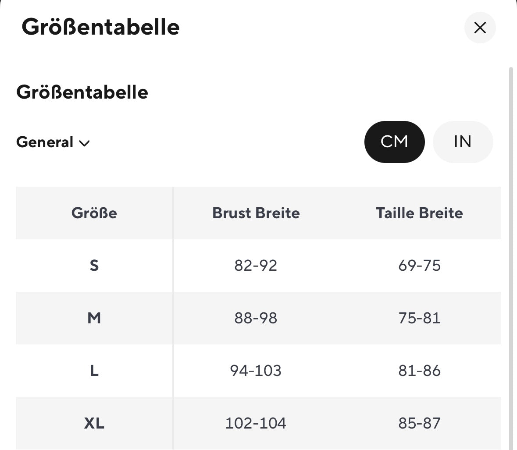
Task: Open the General dropdown
Action: click(45, 142)
